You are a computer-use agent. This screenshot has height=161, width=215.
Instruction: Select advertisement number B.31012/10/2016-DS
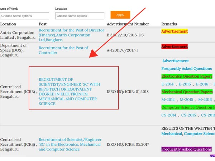[x=125, y=35]
